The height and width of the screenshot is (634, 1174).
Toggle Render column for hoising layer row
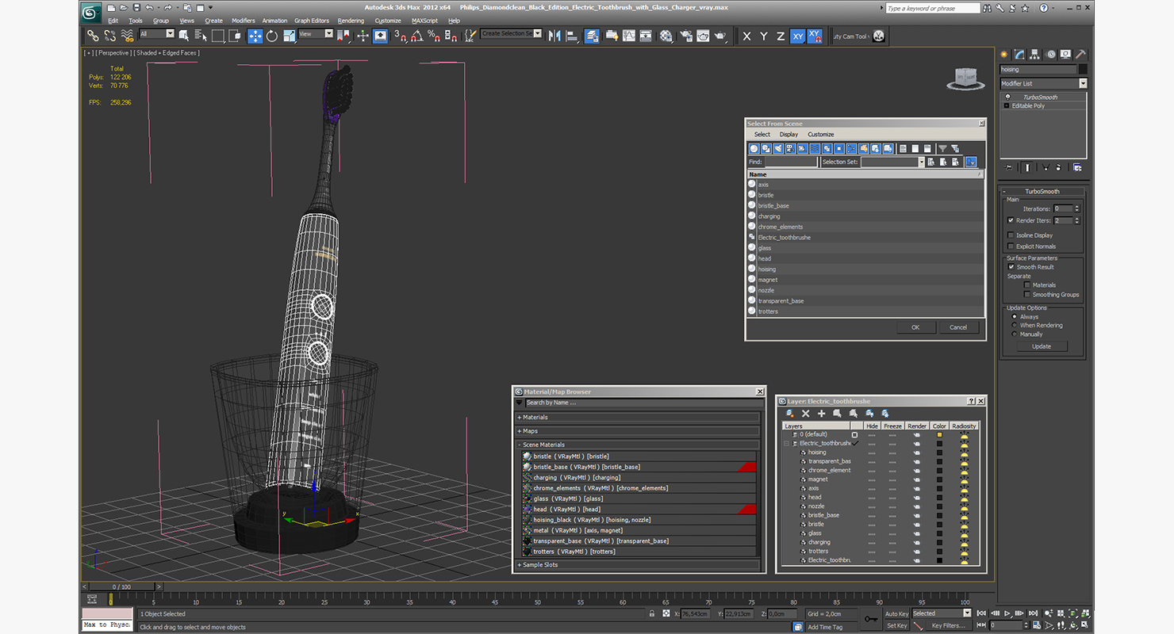(916, 453)
